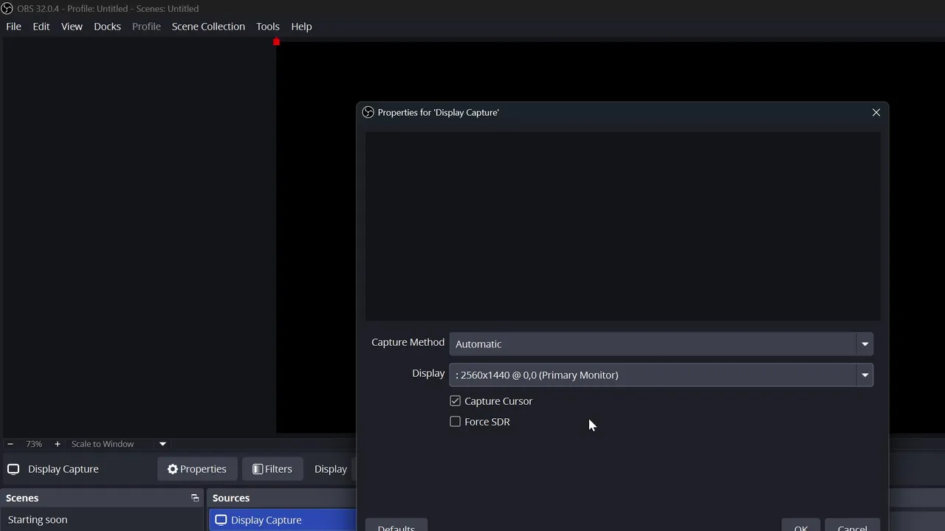Open the Scene Collection menu

208,27
